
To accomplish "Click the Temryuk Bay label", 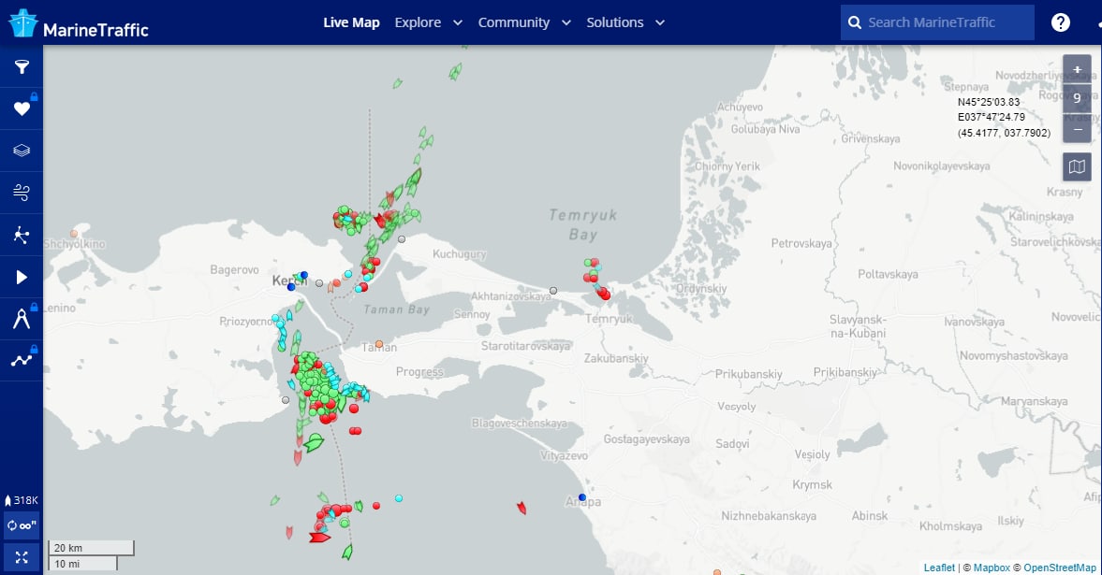I will pos(582,224).
